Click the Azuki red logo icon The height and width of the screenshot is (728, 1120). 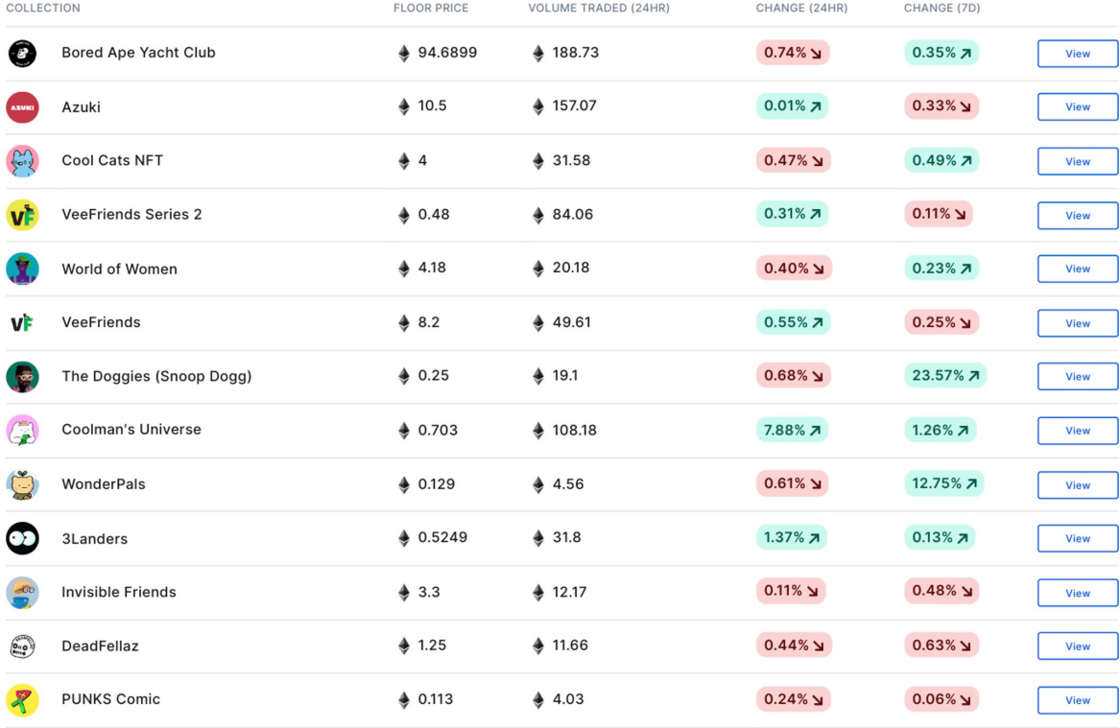[22, 107]
